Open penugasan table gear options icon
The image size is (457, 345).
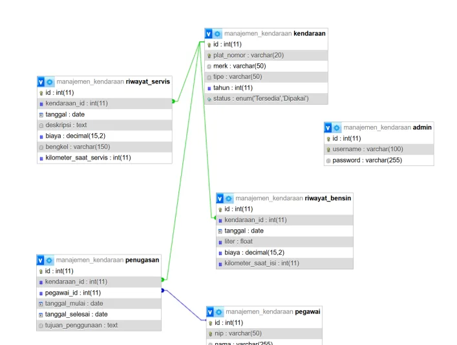[x=49, y=260]
